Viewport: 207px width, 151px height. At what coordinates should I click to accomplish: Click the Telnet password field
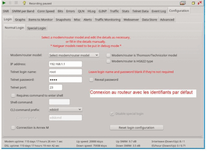(65, 80)
